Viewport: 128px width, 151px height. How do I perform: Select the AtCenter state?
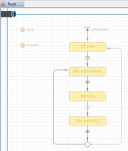point(87,47)
